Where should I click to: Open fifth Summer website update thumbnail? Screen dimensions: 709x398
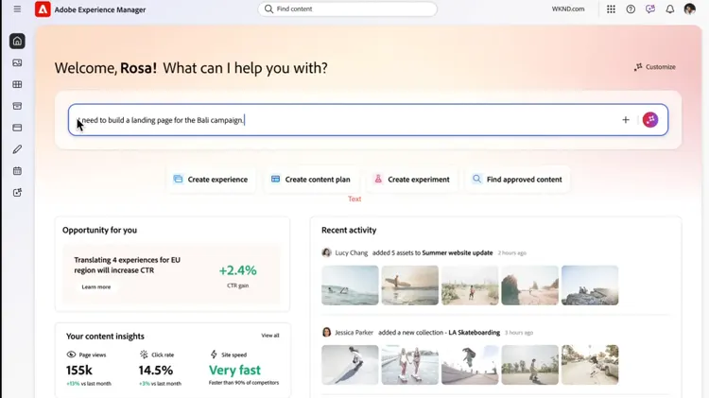pos(590,286)
